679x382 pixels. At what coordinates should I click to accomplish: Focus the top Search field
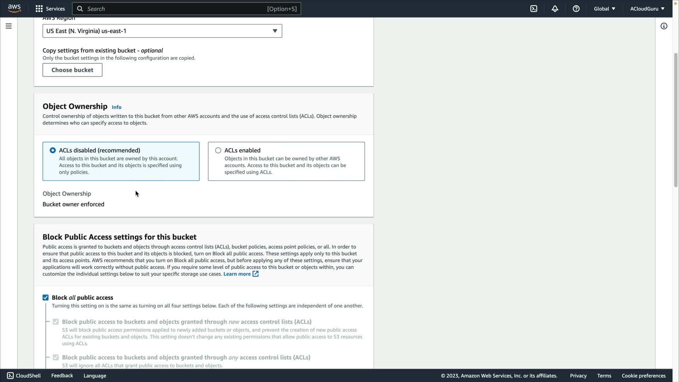tap(177, 9)
